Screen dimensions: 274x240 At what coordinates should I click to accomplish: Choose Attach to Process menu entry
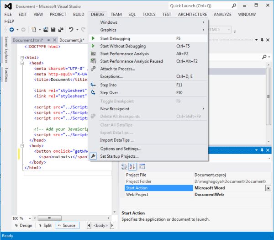(x=117, y=69)
